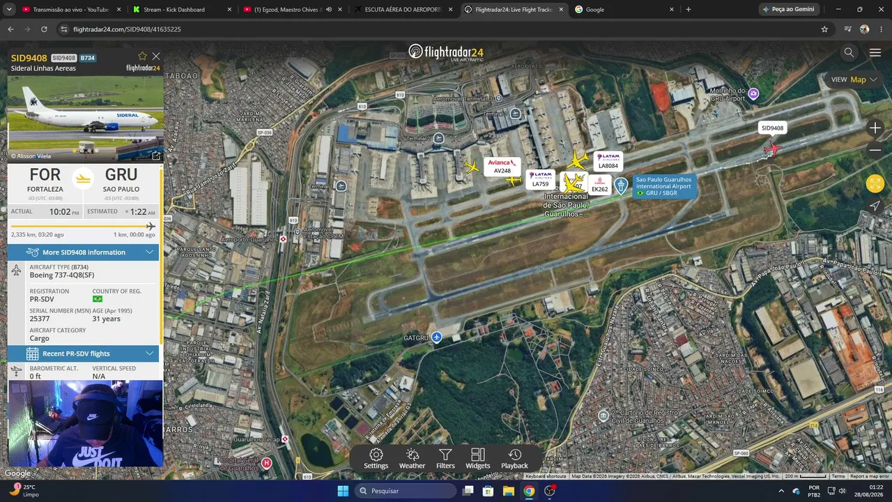The height and width of the screenshot is (502, 892).
Task: Select the AV248 Avianca flight label
Action: click(502, 167)
